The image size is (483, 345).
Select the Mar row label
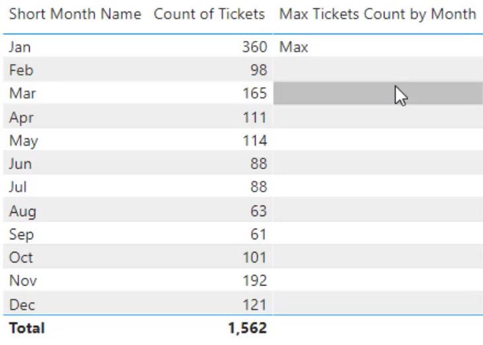pos(22,93)
